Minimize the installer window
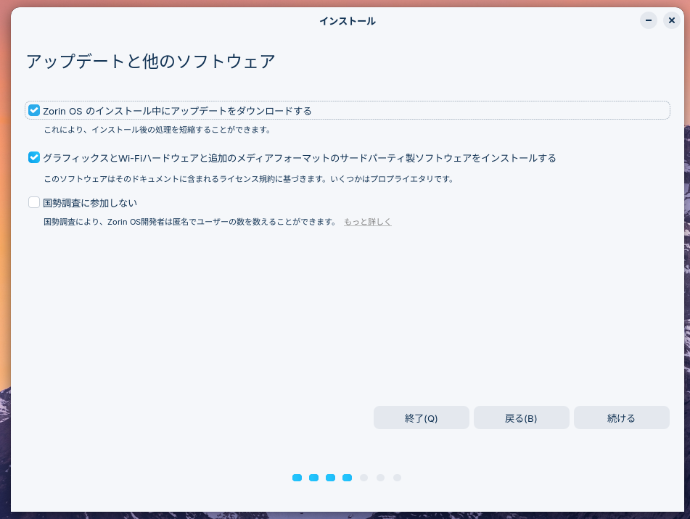This screenshot has width=690, height=519. [648, 20]
